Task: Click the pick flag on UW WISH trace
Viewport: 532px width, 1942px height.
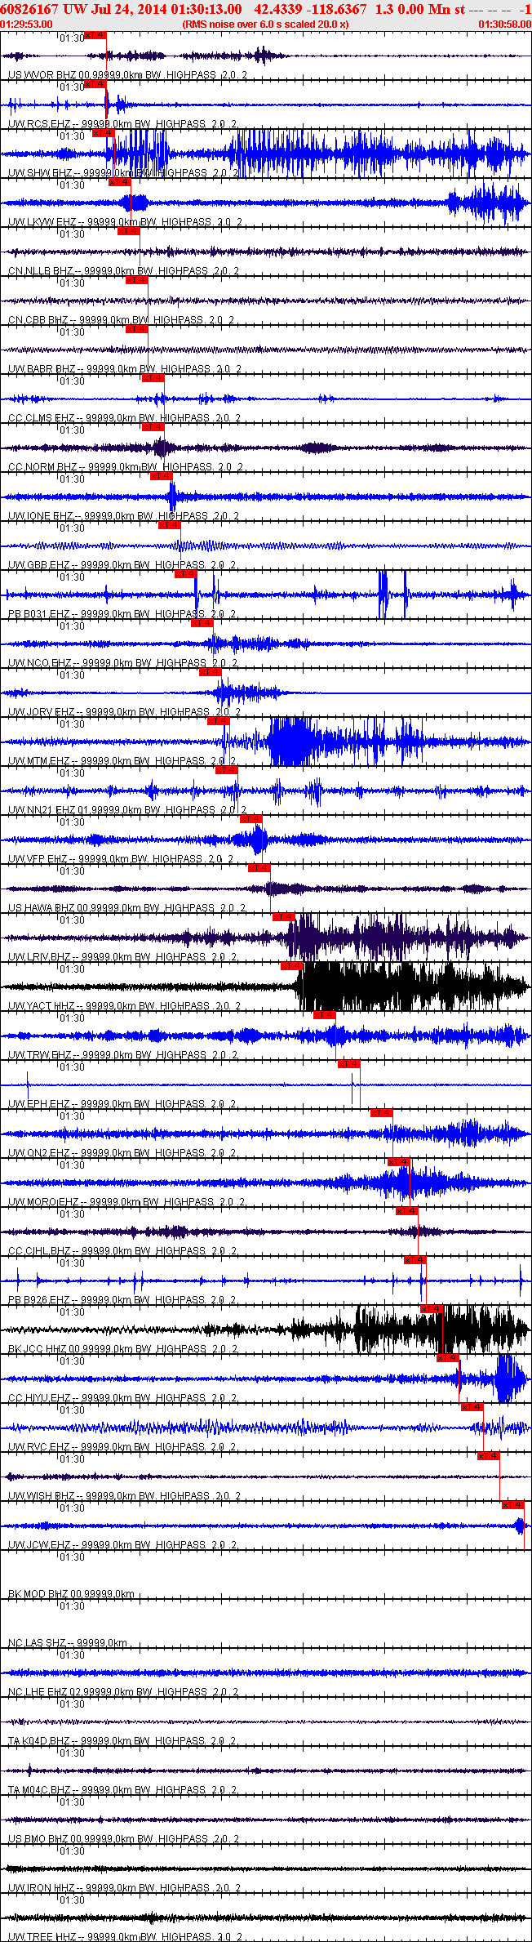Action: [x=488, y=1456]
